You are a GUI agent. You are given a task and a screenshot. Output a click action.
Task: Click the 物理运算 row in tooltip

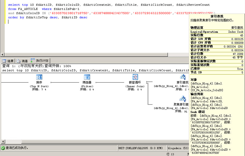(x=217, y=28)
